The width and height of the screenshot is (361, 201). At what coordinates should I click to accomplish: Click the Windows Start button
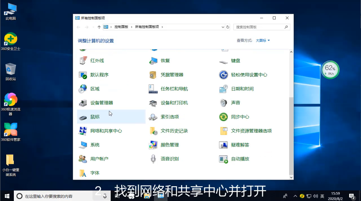click(x=7, y=196)
